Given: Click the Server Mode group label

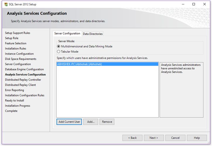Looking at the screenshot, I should (x=66, y=41).
